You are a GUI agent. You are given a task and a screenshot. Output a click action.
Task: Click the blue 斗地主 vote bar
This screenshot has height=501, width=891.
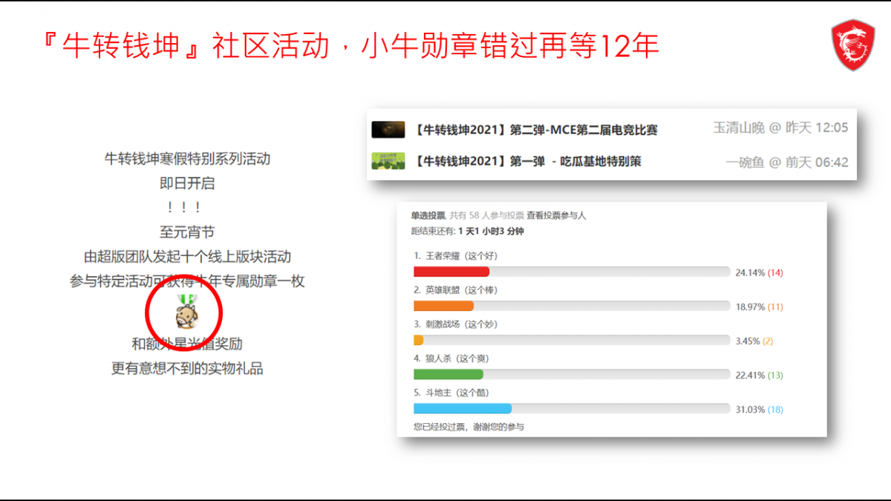[463, 408]
